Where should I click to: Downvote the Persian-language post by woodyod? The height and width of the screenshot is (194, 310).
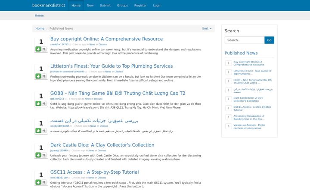click(44, 131)
